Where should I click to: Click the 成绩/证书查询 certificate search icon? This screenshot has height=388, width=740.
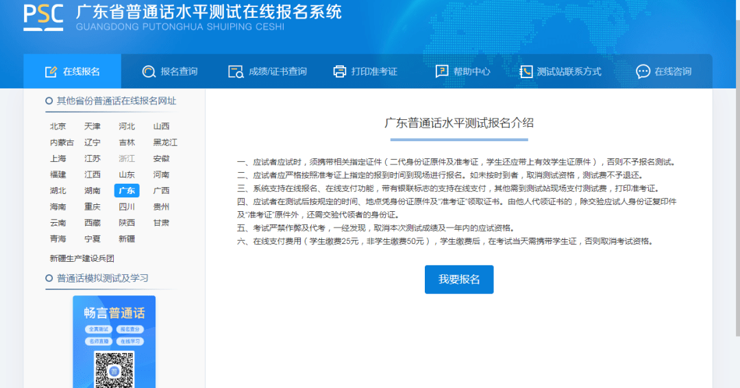(236, 72)
